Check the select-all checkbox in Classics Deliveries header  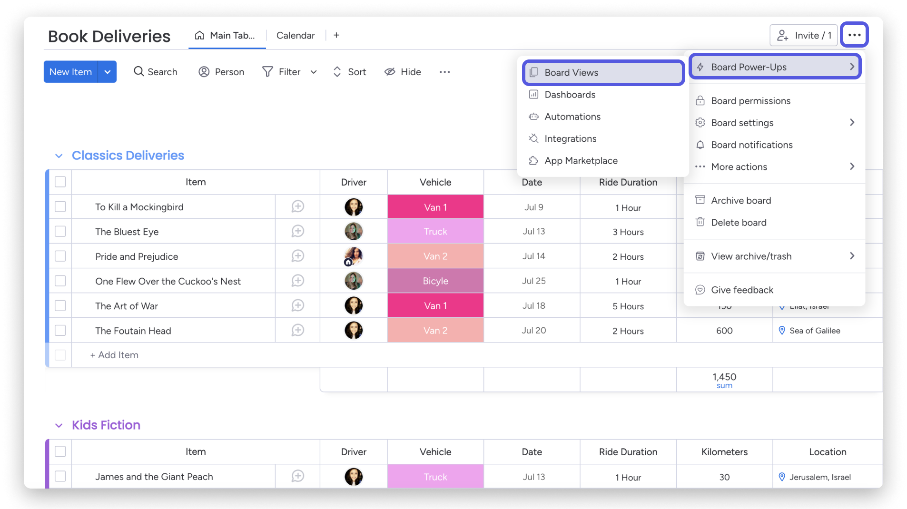[x=60, y=182]
